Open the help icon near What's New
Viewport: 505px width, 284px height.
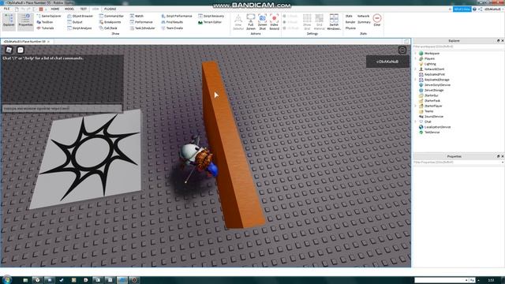[x=474, y=9]
